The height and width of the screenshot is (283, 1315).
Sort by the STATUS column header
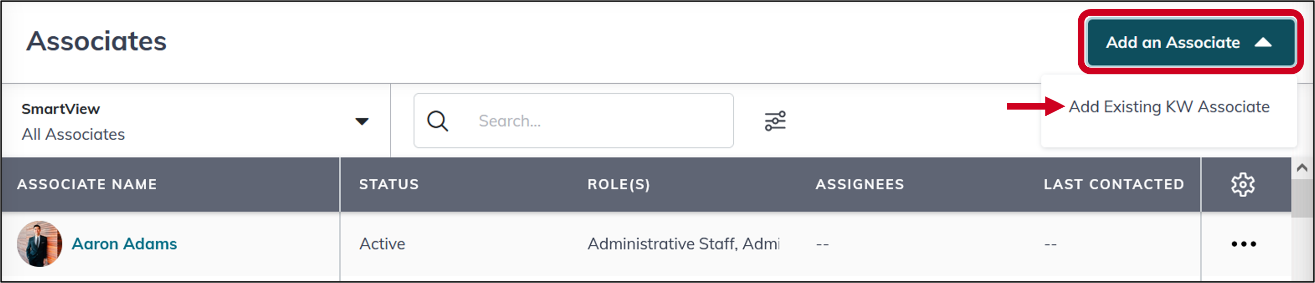tap(388, 184)
